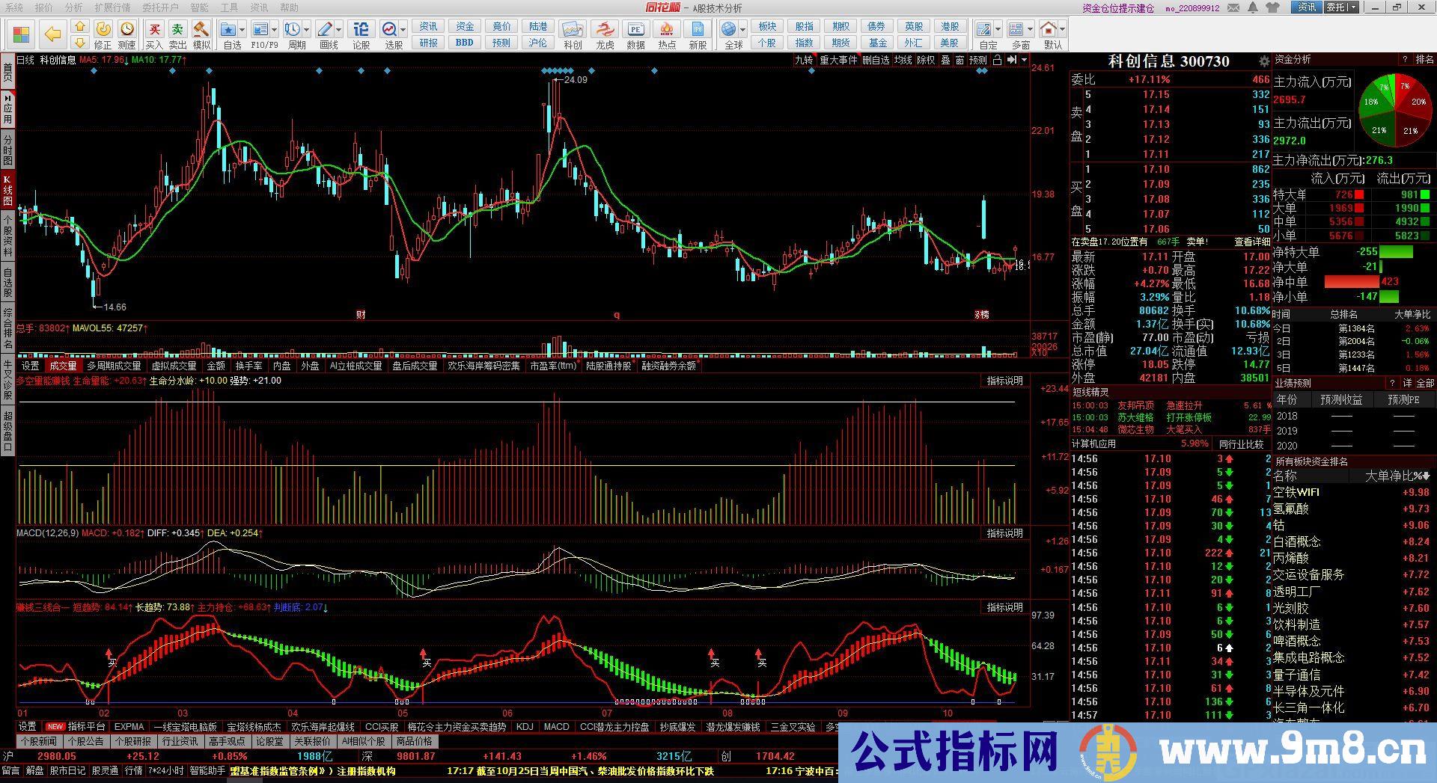Viewport: 1437px width, 783px height.
Task: Open the 扩展行情 menu
Action: (112, 7)
